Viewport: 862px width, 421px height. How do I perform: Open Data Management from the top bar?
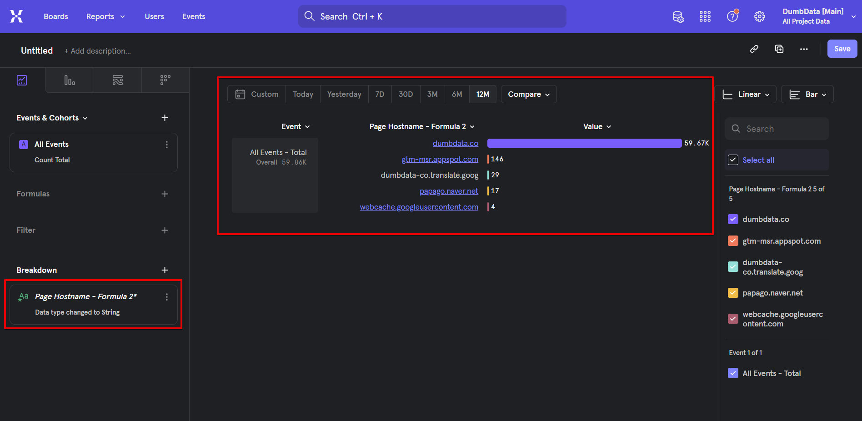coord(678,16)
